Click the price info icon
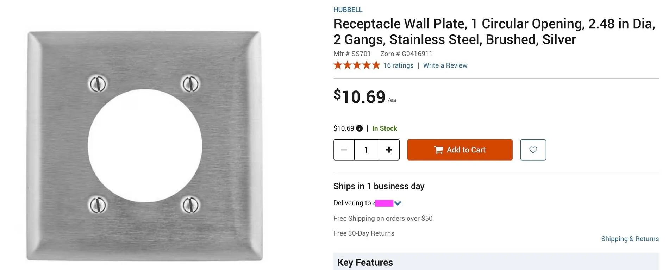The width and height of the screenshot is (669, 270). (359, 128)
